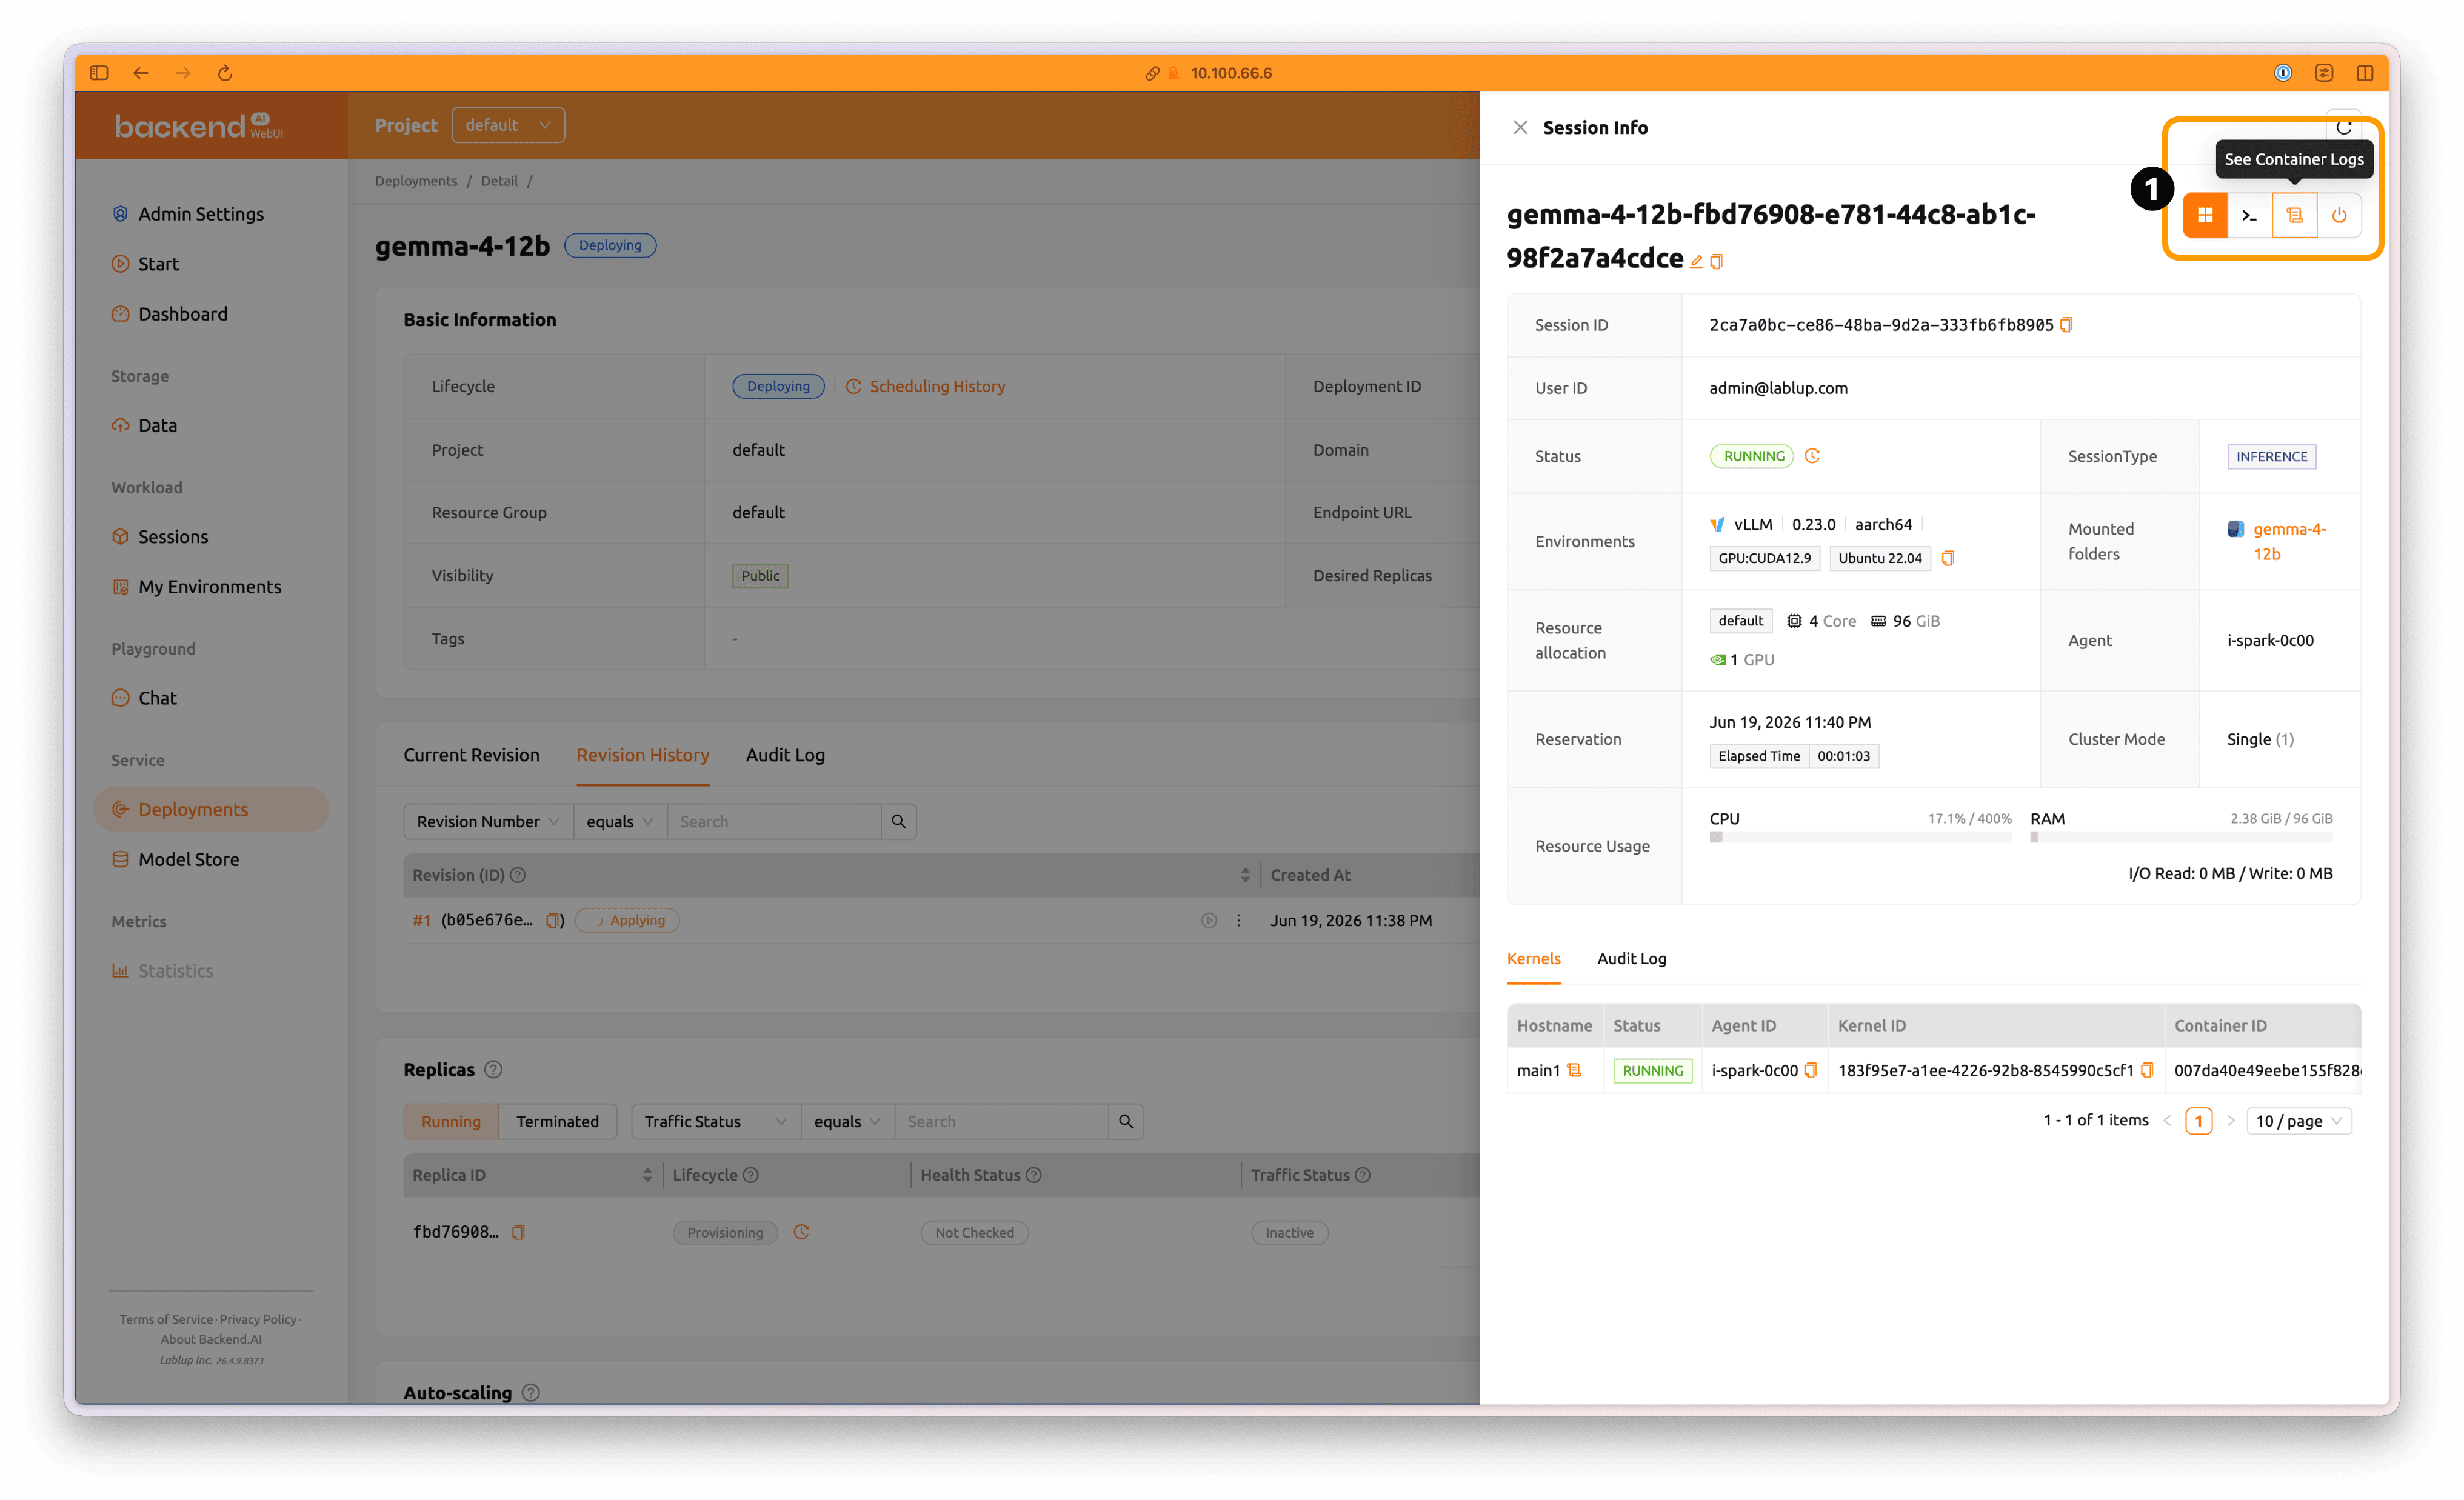Screen dimensions: 2464x1500
Task: Refresh the Session Info panel
Action: (x=2343, y=127)
